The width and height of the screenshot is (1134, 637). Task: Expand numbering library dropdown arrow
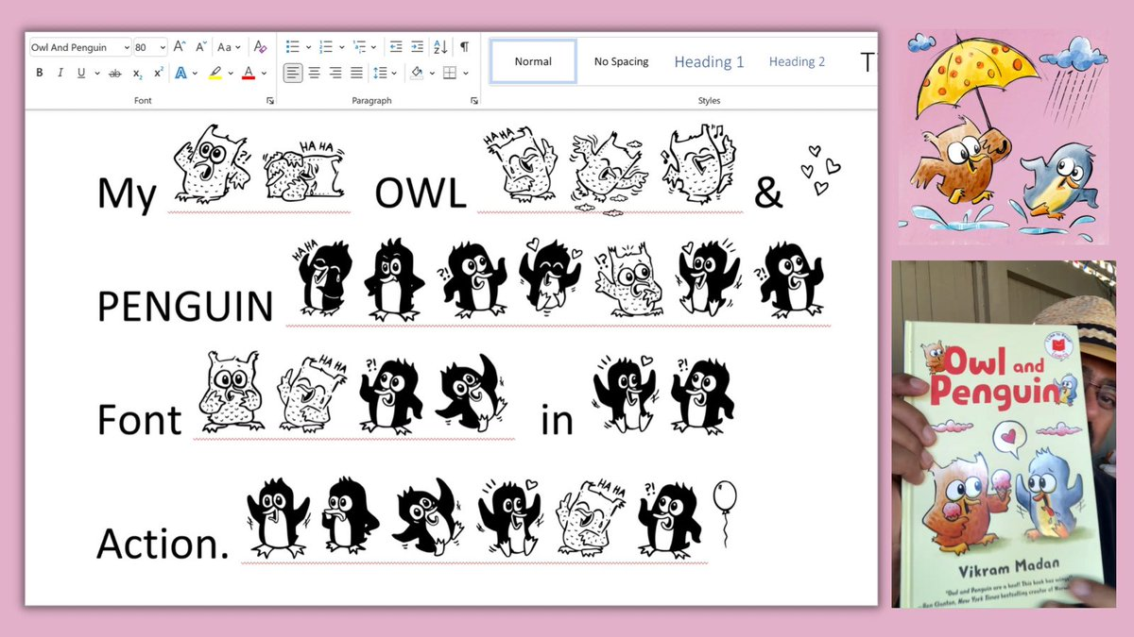[340, 46]
